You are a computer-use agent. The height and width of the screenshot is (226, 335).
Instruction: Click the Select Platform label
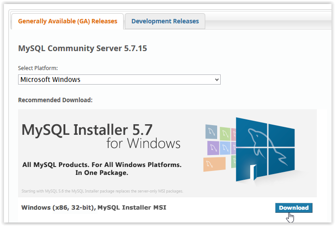[38, 68]
